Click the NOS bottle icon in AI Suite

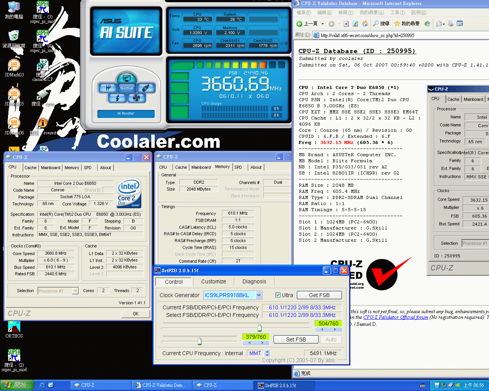(x=145, y=88)
